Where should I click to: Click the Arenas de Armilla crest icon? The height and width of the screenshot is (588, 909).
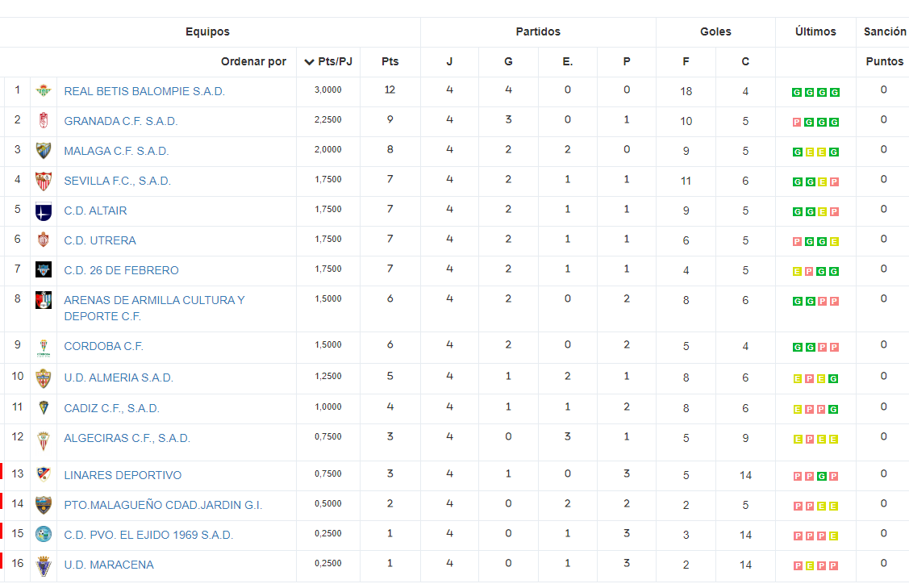[x=44, y=300]
